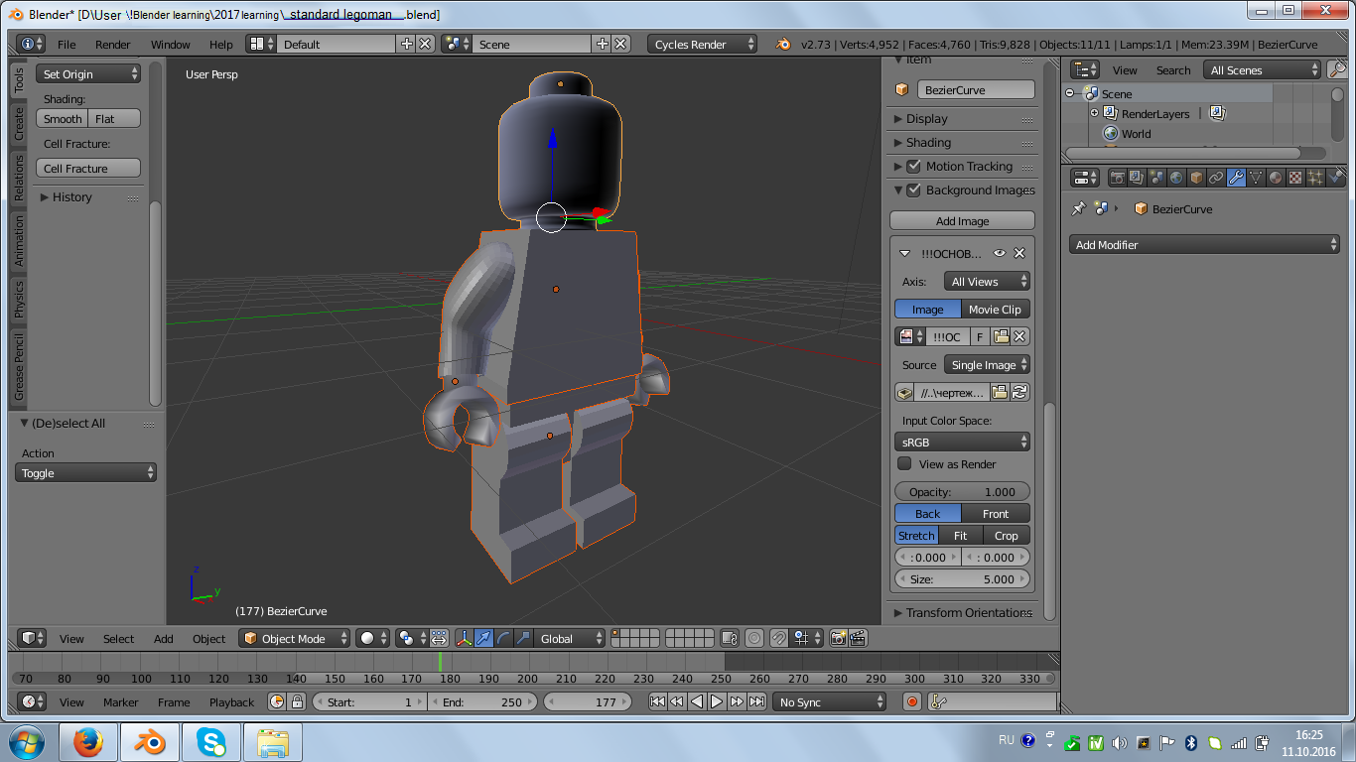
Task: Open the Object Mode dropdown
Action: tap(294, 639)
